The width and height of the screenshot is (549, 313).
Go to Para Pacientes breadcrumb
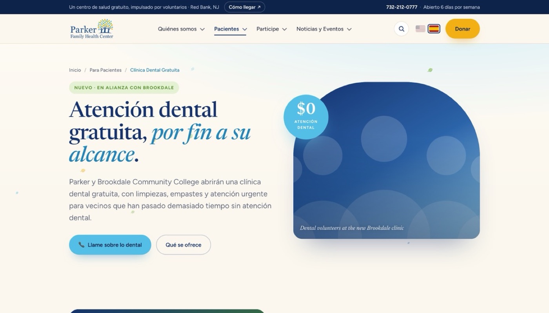pos(105,70)
